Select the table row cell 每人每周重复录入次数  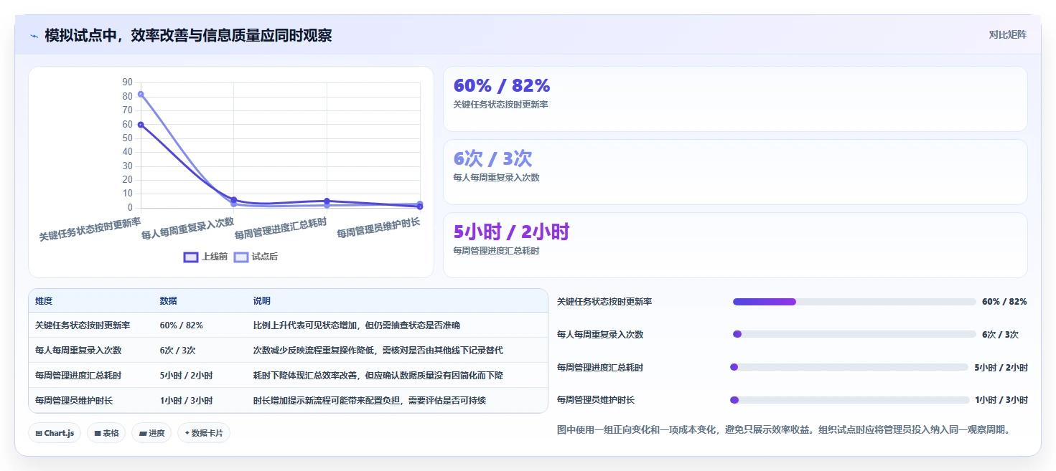[x=78, y=351]
